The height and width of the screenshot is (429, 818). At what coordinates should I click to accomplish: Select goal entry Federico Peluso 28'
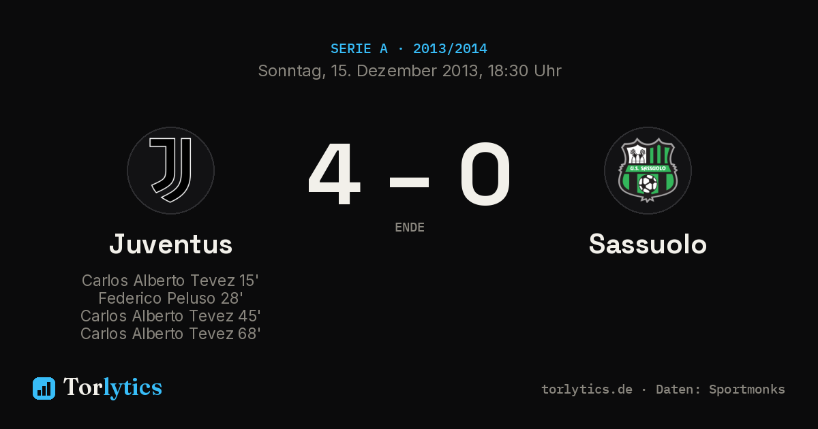tap(170, 298)
